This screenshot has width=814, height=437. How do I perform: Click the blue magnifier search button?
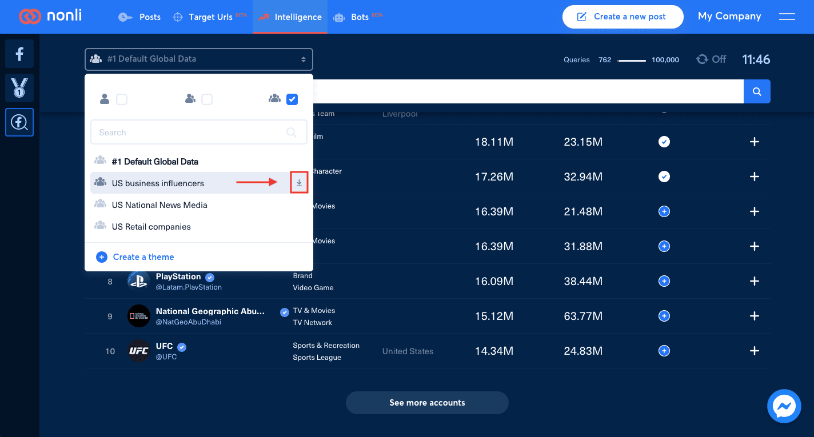757,91
